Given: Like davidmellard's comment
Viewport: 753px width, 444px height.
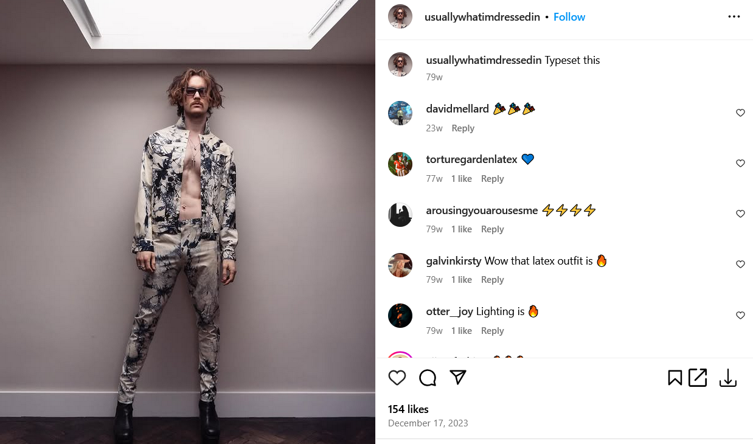Looking at the screenshot, I should coord(740,113).
